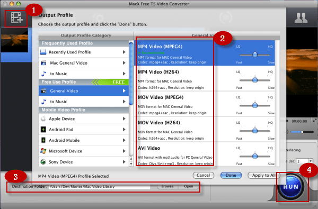Click Browse for destination folder
This screenshot has width=318, height=209.
click(x=167, y=186)
